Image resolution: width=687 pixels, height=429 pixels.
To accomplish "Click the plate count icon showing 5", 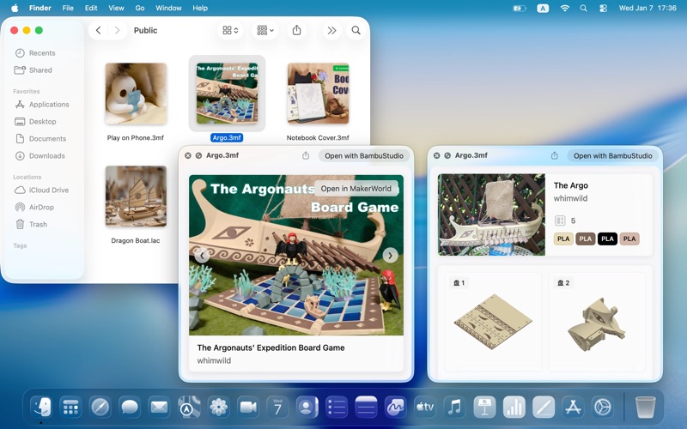I will [560, 221].
